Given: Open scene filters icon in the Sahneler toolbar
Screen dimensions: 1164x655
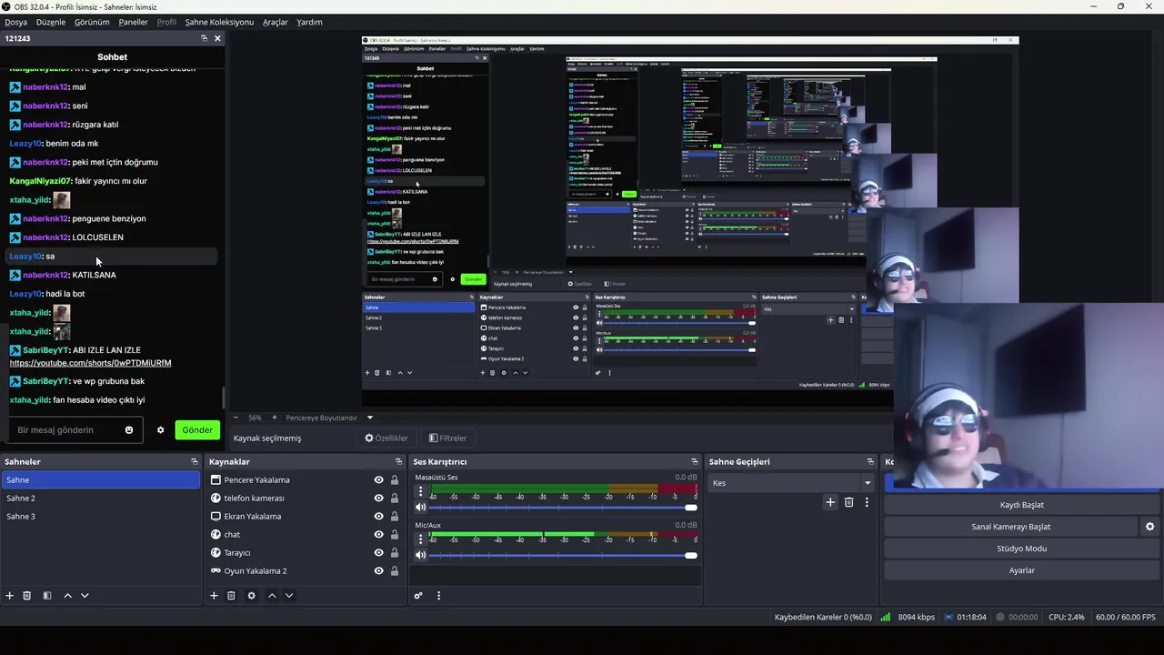Looking at the screenshot, I should [x=47, y=596].
